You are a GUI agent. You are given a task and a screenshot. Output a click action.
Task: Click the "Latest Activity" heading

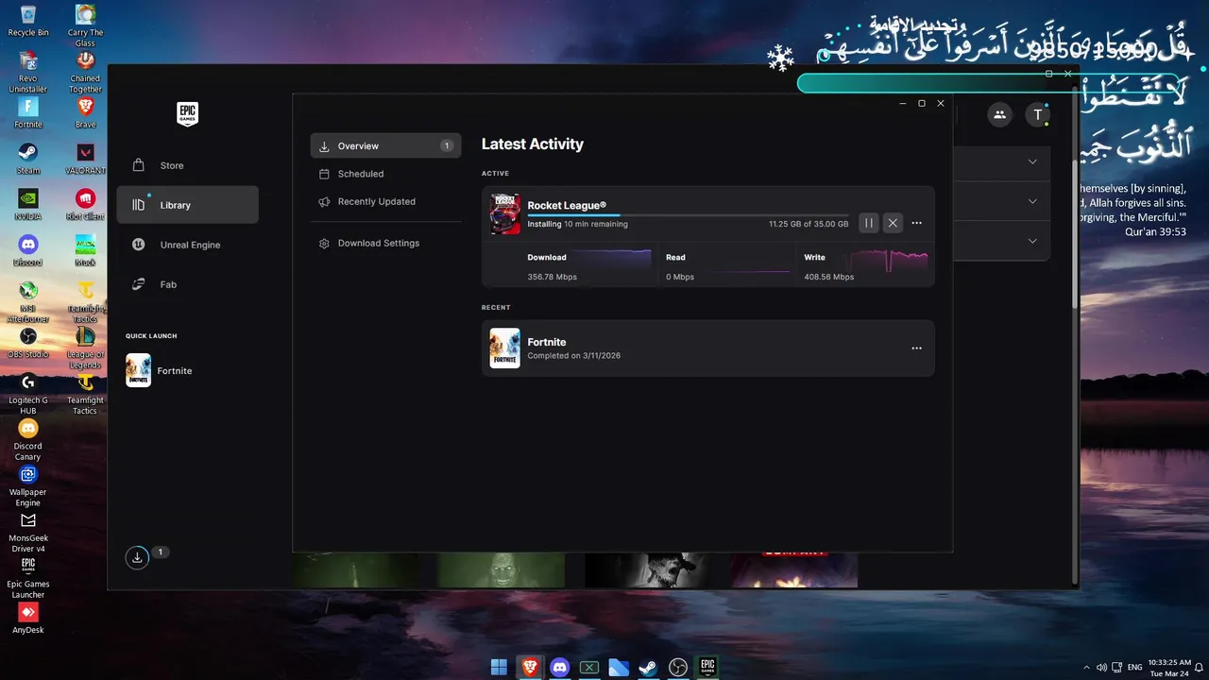tap(533, 144)
